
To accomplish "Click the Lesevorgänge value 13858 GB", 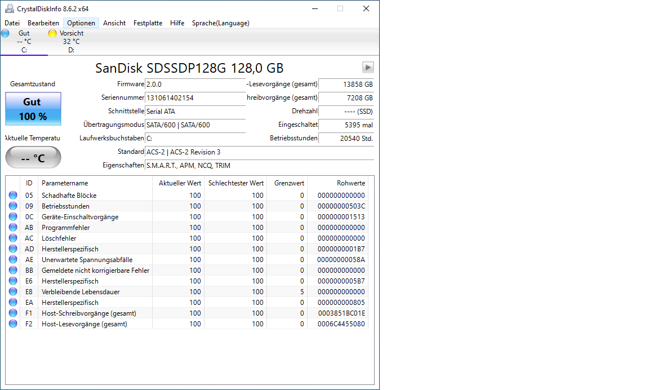I will coord(346,85).
